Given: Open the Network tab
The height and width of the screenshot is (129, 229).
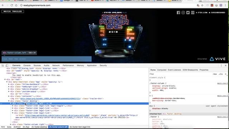Looking at the screenshot, I should (x=56, y=66).
